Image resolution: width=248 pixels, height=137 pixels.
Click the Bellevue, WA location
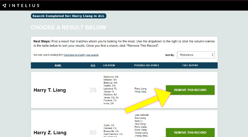[110, 83]
